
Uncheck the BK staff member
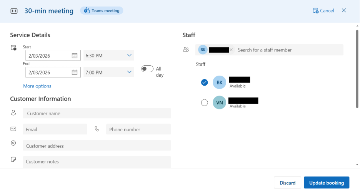pyautogui.click(x=204, y=82)
